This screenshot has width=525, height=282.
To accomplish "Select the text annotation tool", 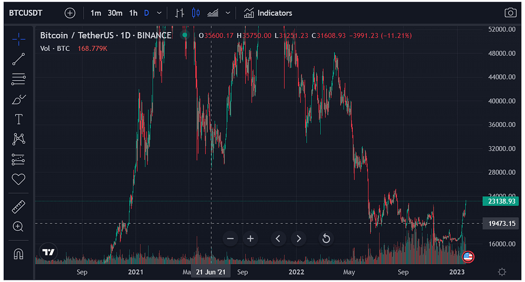I will coord(18,120).
